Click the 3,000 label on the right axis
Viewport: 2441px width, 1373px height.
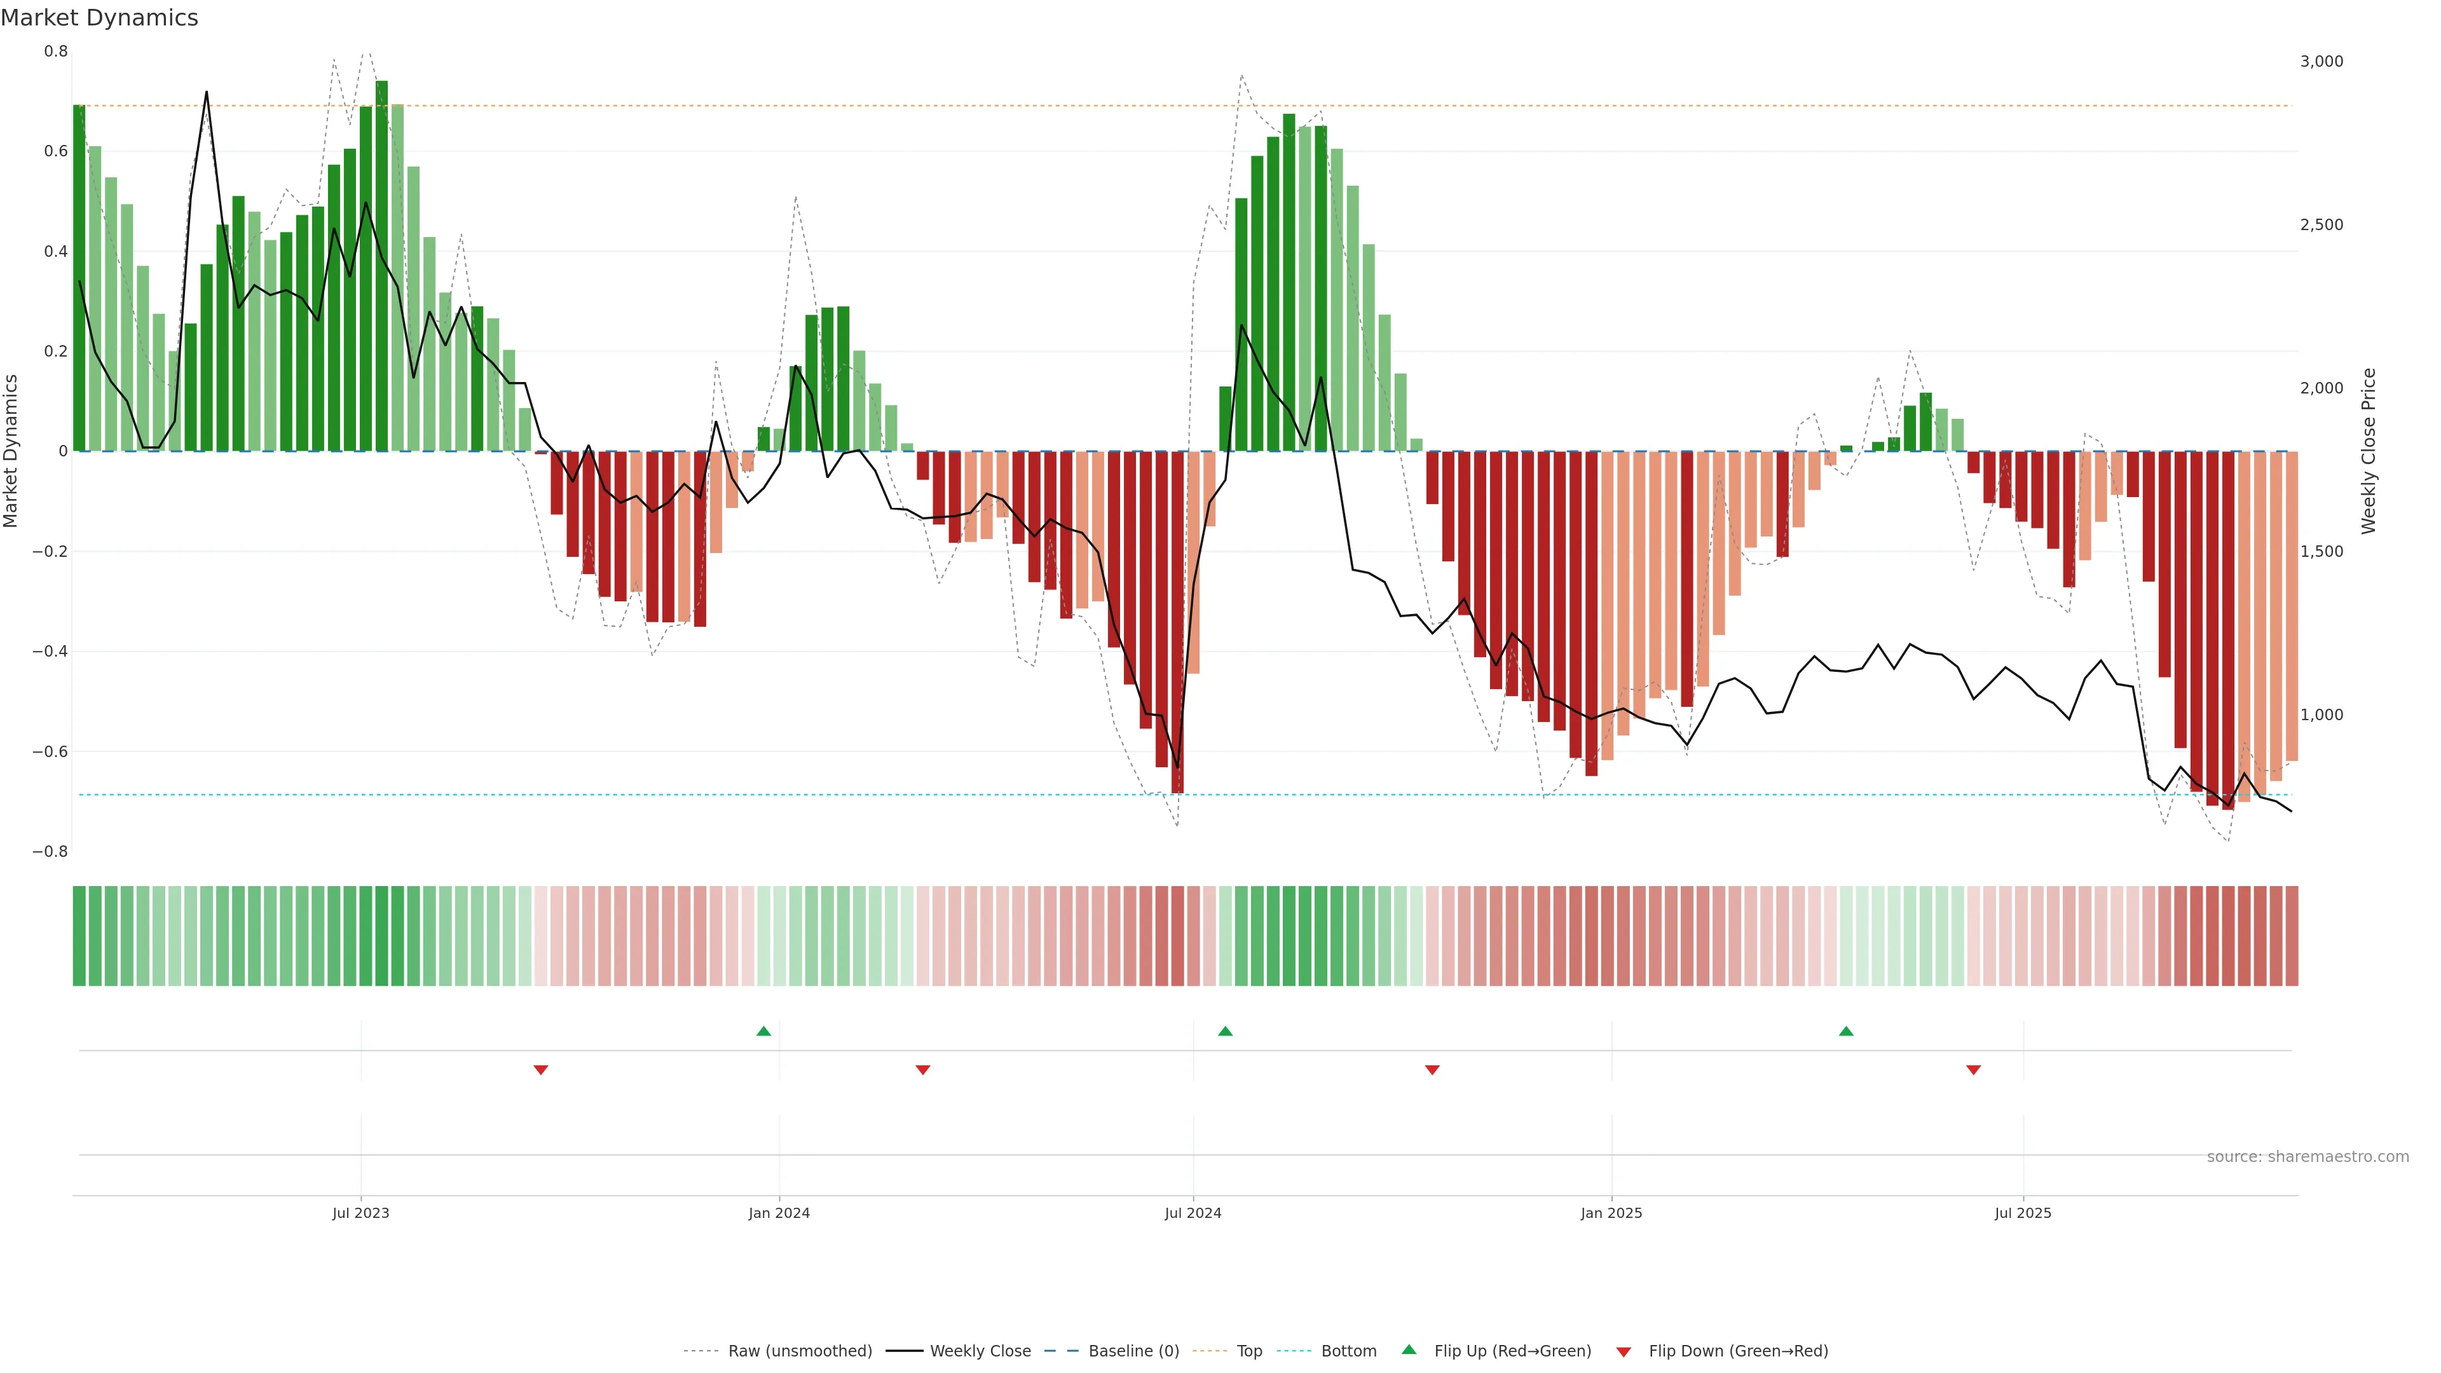2321,62
